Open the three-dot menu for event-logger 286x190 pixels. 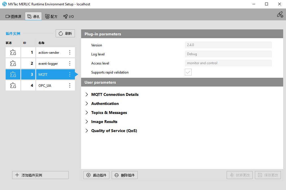pyautogui.click(x=70, y=63)
